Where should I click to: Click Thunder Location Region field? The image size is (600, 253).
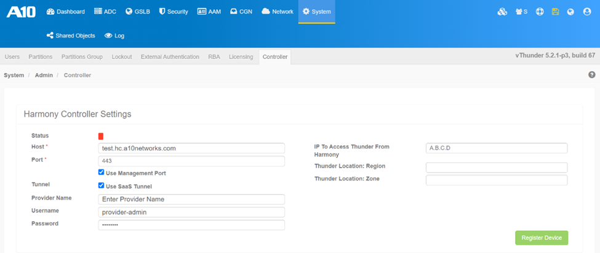496,168
